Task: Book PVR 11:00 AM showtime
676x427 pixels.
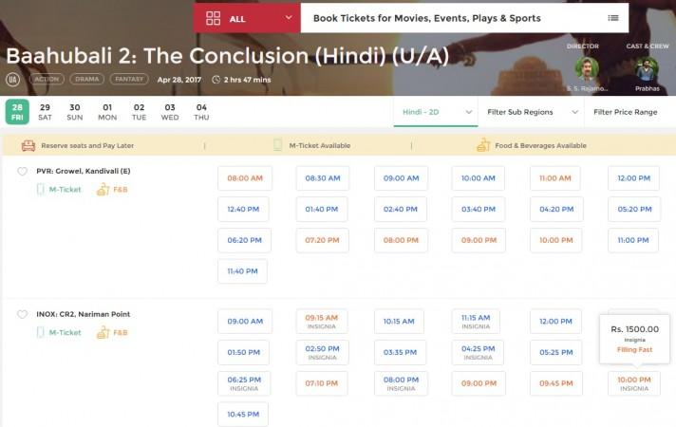Action: click(x=555, y=178)
